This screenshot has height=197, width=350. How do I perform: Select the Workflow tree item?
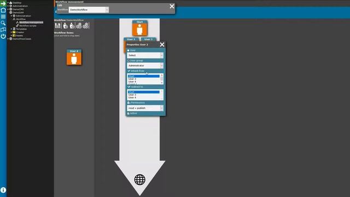click(x=21, y=19)
